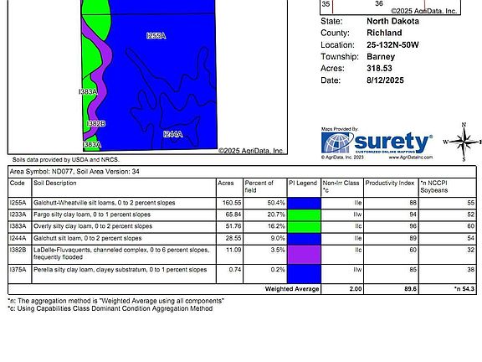482x362 pixels.
Task: Click the 'Barney' township value
Action: [381, 57]
